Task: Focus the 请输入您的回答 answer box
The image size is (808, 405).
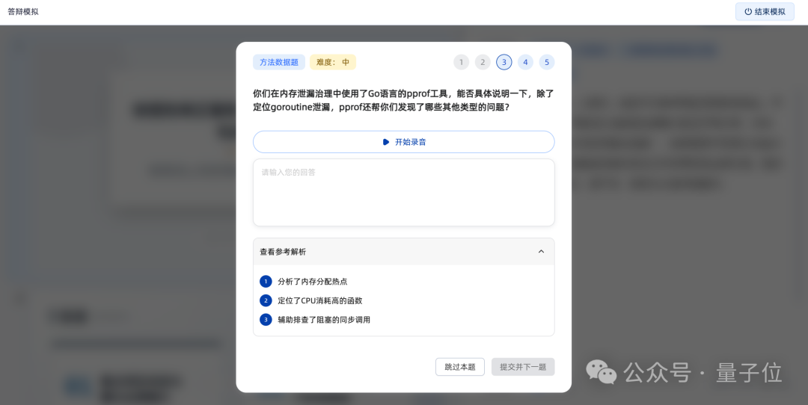Action: [x=403, y=193]
